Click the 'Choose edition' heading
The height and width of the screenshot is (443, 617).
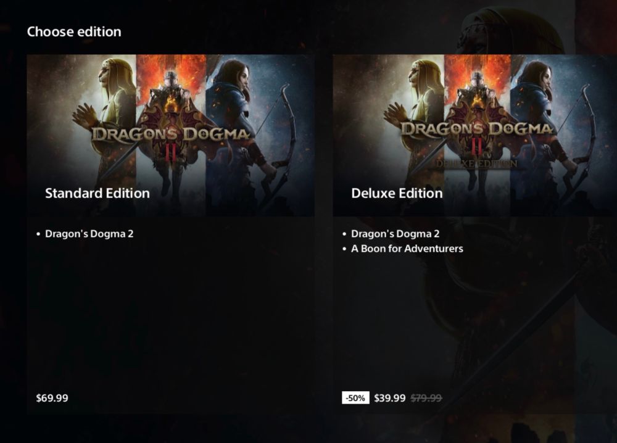pyautogui.click(x=74, y=31)
